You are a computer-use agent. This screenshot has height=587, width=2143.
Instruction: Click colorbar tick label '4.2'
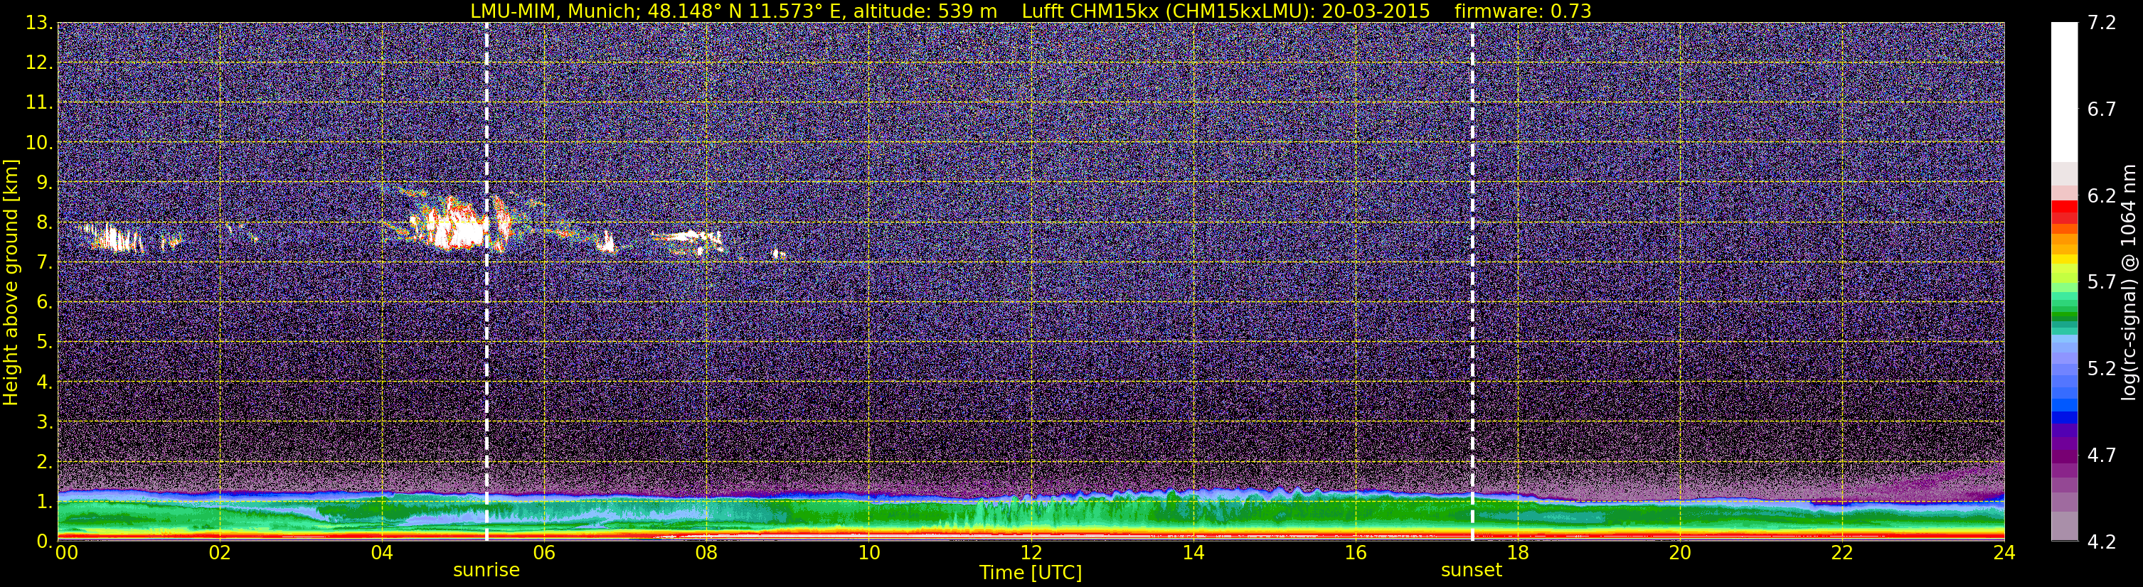(x=2102, y=542)
